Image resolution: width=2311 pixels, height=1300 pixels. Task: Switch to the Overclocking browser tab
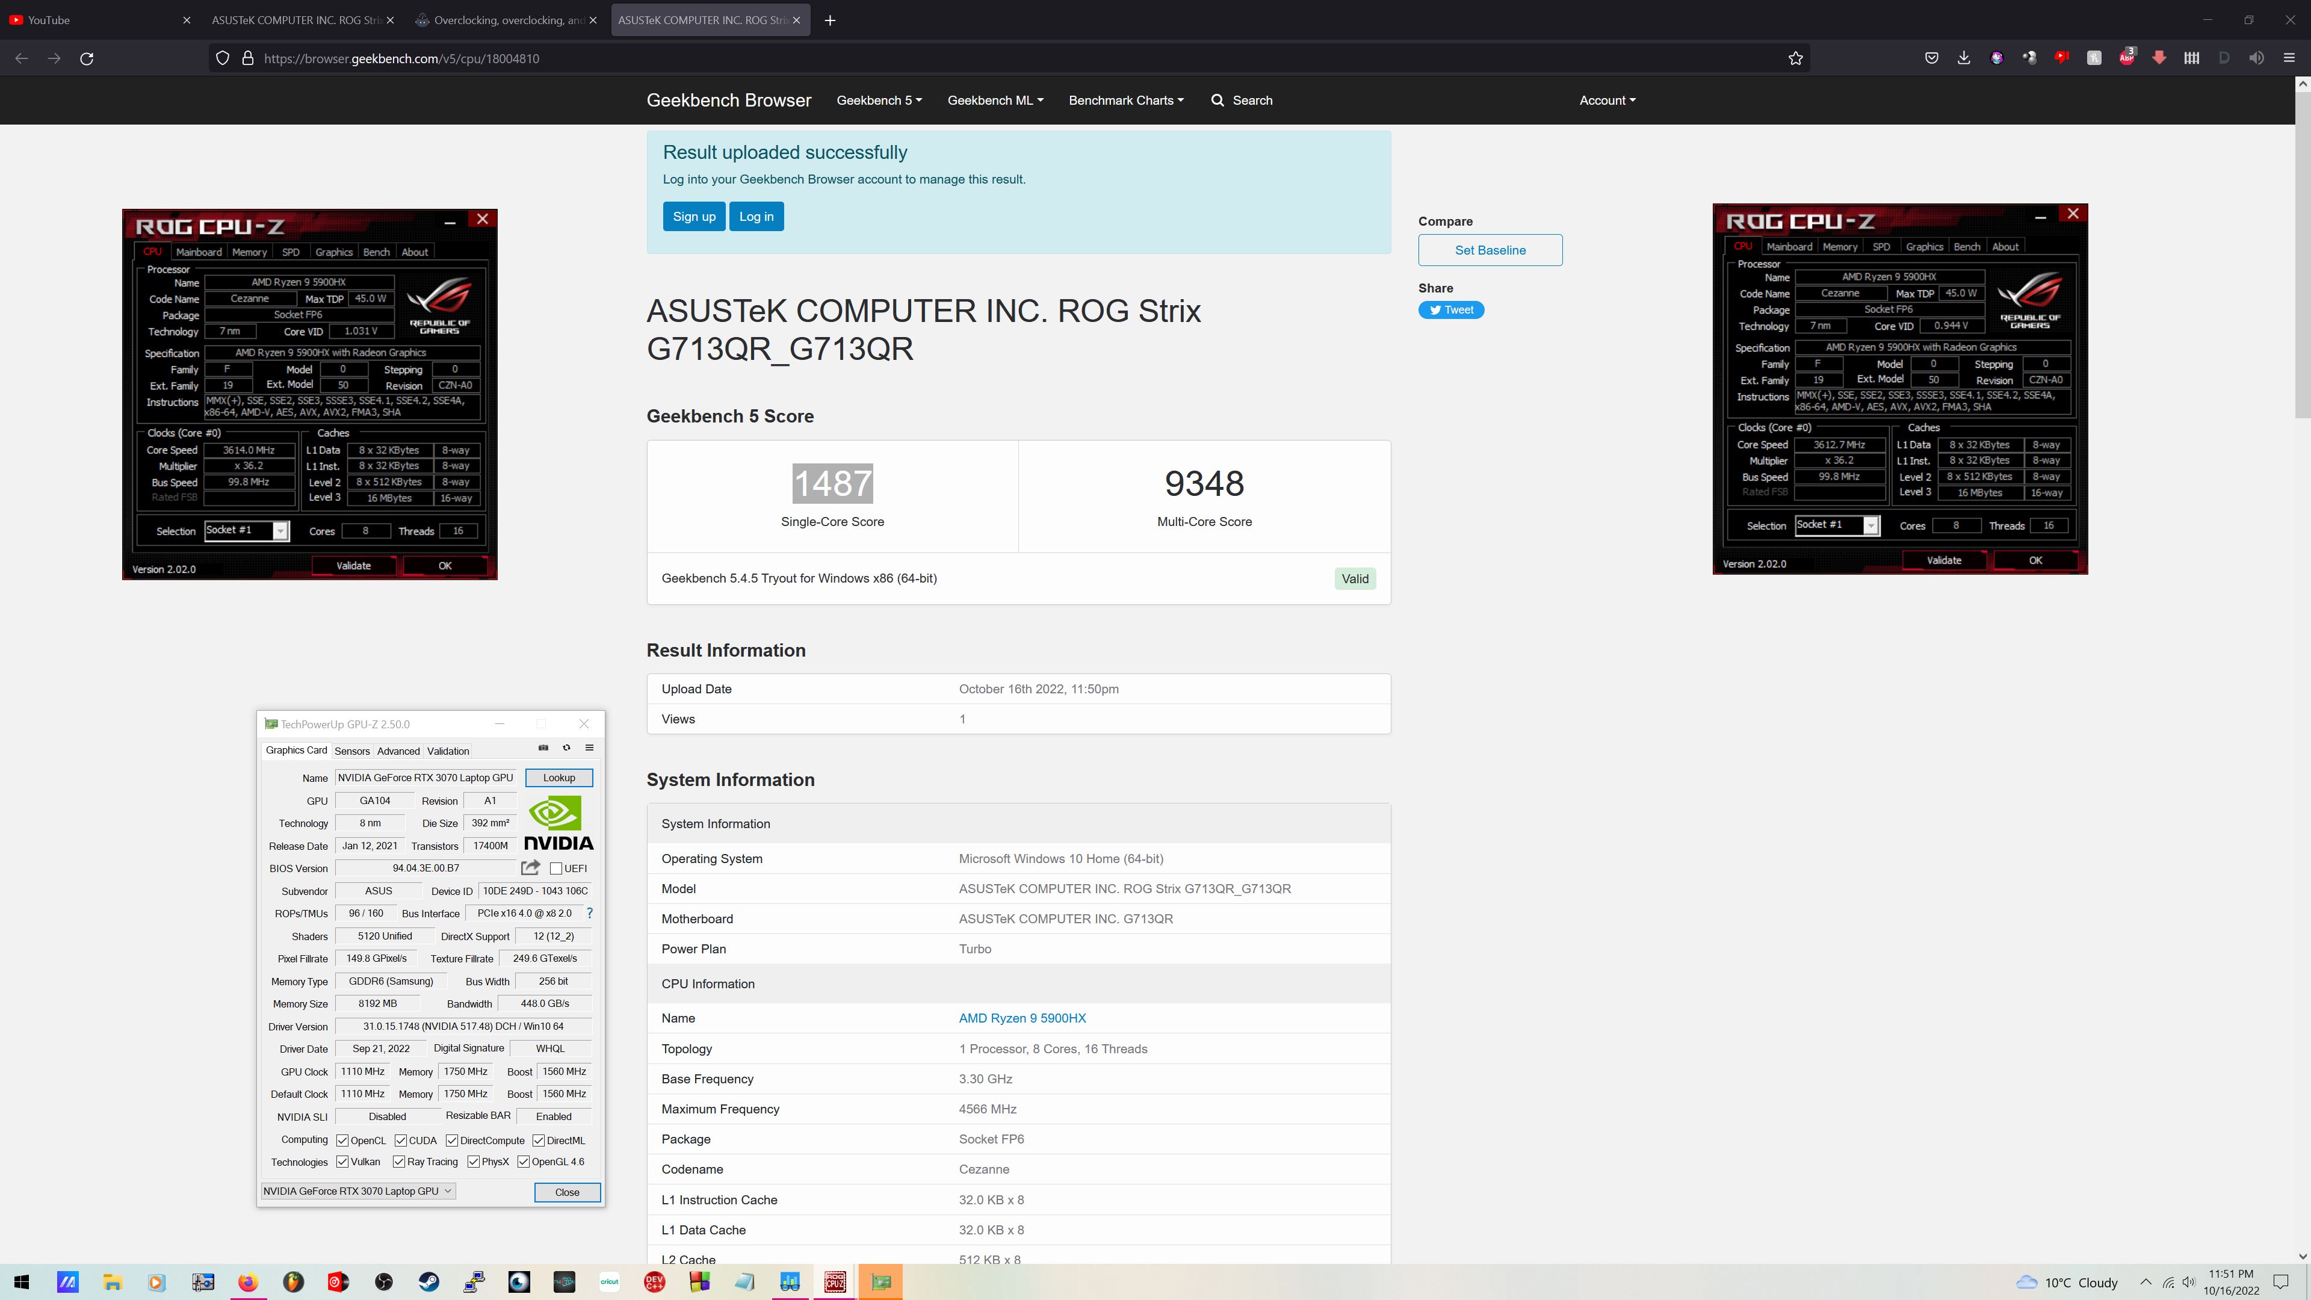507,20
